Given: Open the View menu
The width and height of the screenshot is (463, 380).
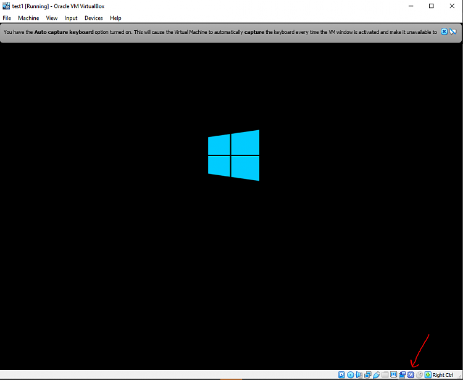Looking at the screenshot, I should point(52,18).
